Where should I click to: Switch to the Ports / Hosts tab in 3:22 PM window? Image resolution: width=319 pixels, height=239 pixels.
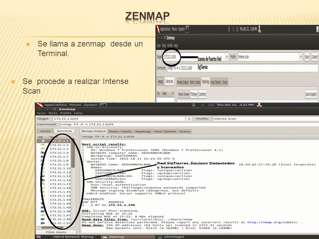pos(120,131)
